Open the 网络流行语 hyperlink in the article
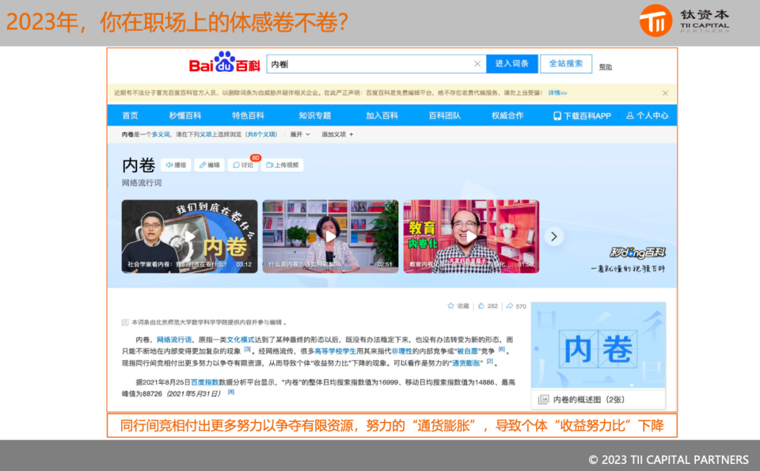 (172, 340)
